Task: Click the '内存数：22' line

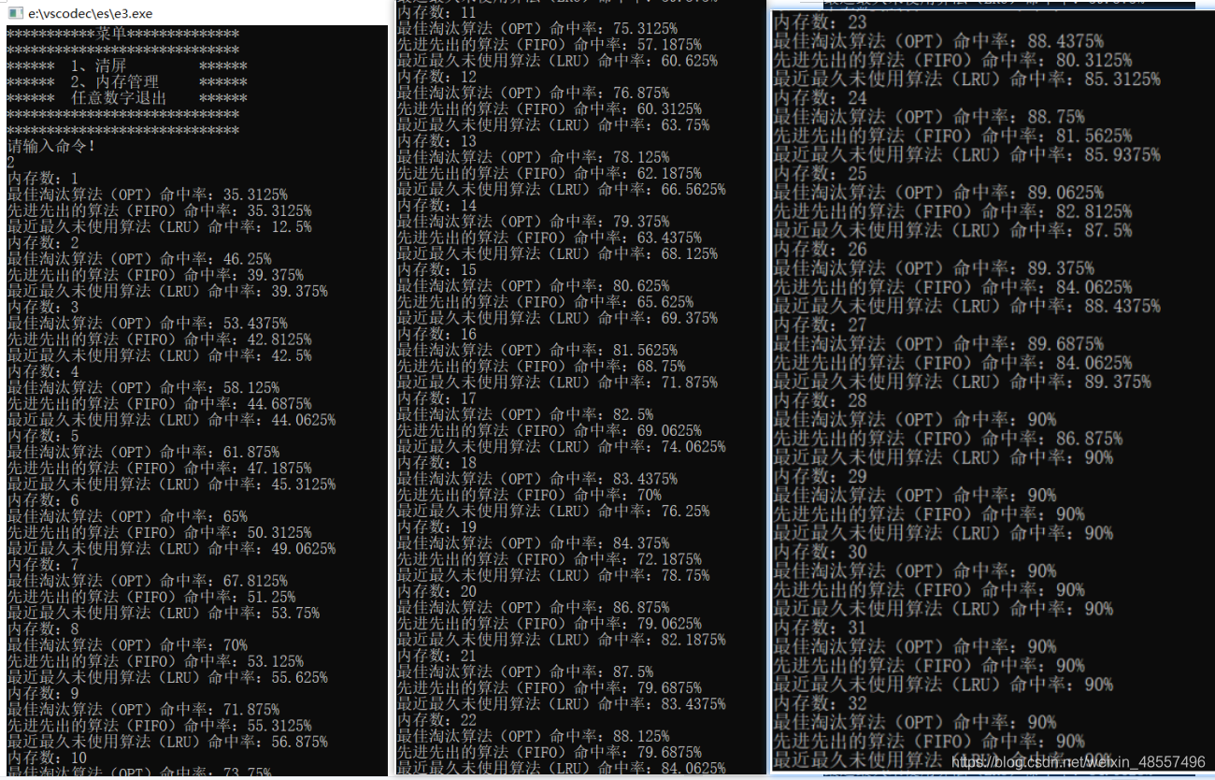Action: pyautogui.click(x=436, y=720)
